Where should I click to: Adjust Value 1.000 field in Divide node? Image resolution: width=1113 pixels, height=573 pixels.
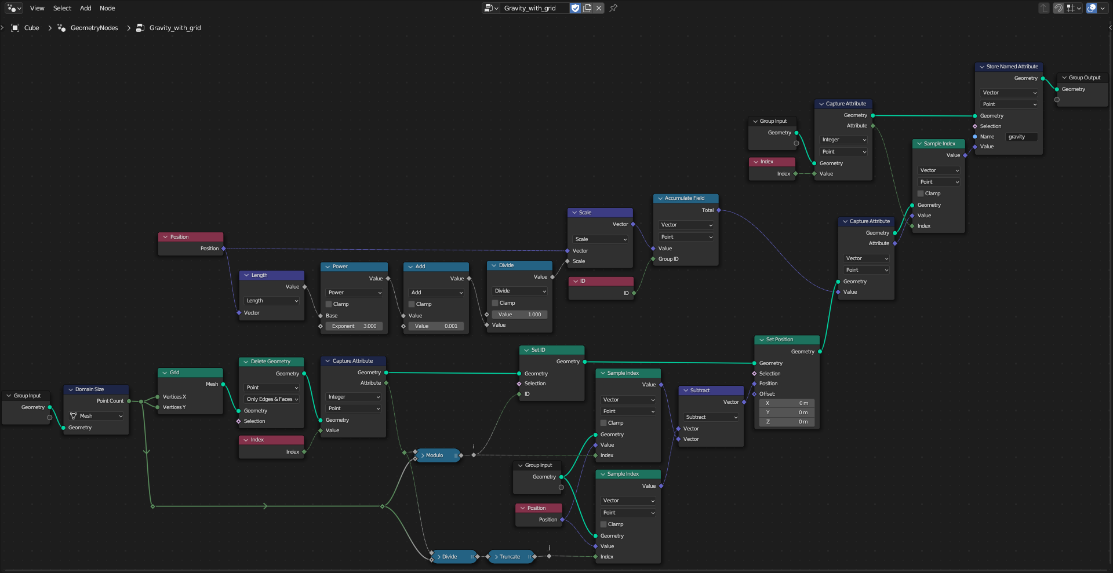click(519, 315)
